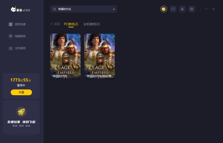The height and width of the screenshot is (143, 223).
Task: Select the 帝国时代4 game card
Action: (65, 56)
